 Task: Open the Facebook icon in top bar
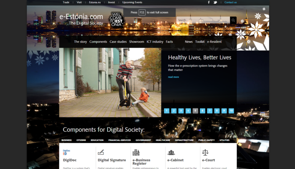tap(209, 2)
